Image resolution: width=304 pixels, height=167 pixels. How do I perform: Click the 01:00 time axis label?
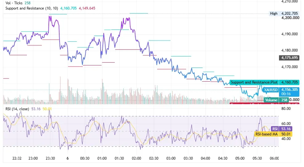coord(102,158)
